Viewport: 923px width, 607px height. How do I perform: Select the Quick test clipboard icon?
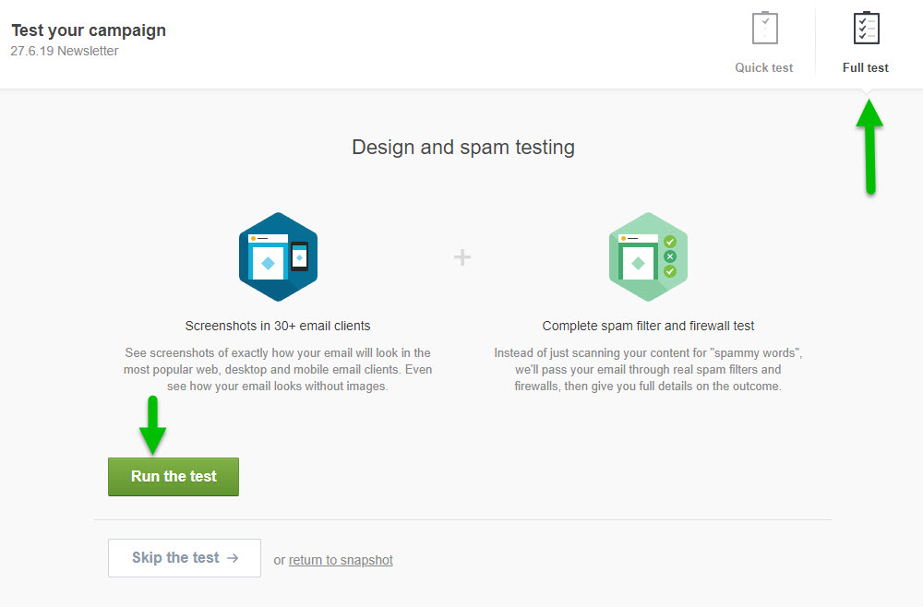point(764,28)
